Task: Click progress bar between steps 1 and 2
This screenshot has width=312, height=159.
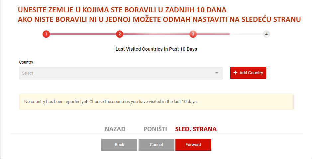Action: point(83,34)
